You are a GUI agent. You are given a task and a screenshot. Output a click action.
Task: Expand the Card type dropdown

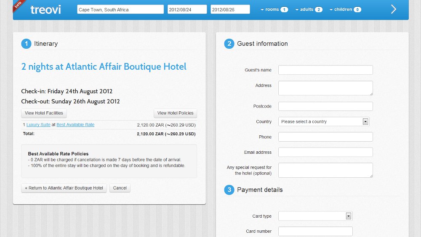(315, 216)
